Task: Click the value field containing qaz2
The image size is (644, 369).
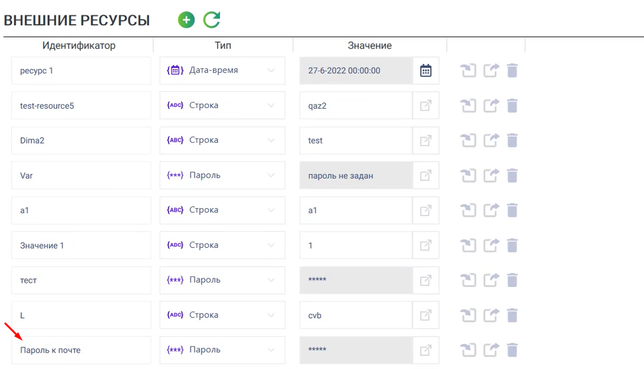Action: tap(356, 106)
